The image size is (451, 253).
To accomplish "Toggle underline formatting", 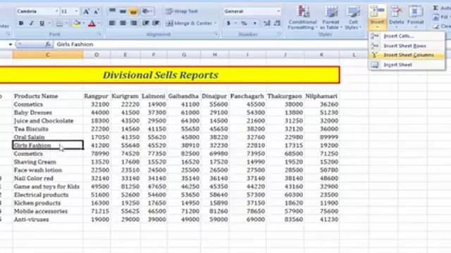I will (42, 23).
